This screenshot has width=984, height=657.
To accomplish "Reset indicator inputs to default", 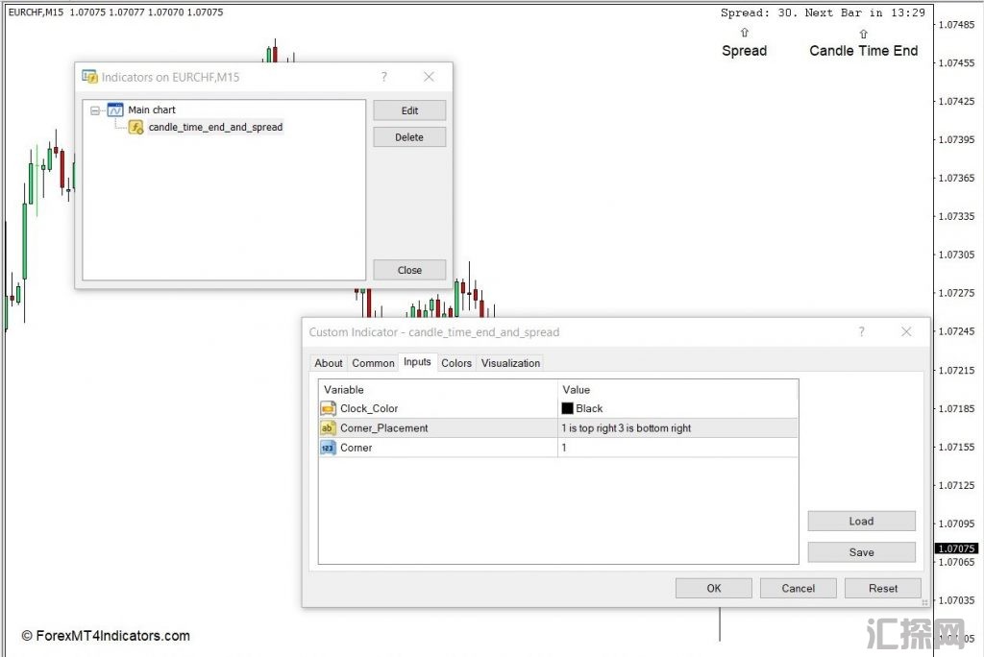I will (883, 589).
